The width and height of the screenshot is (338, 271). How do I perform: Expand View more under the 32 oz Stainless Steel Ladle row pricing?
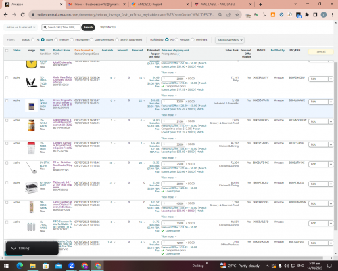point(169,178)
